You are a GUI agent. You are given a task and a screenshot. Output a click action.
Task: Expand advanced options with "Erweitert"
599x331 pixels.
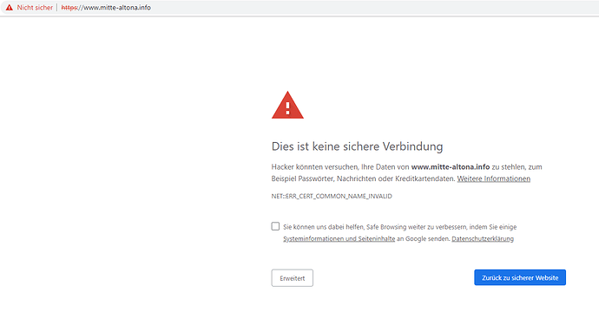click(293, 278)
